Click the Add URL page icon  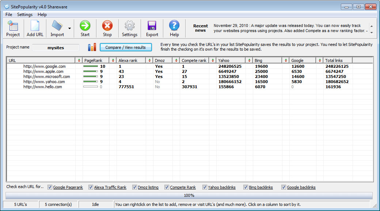[x=35, y=26]
